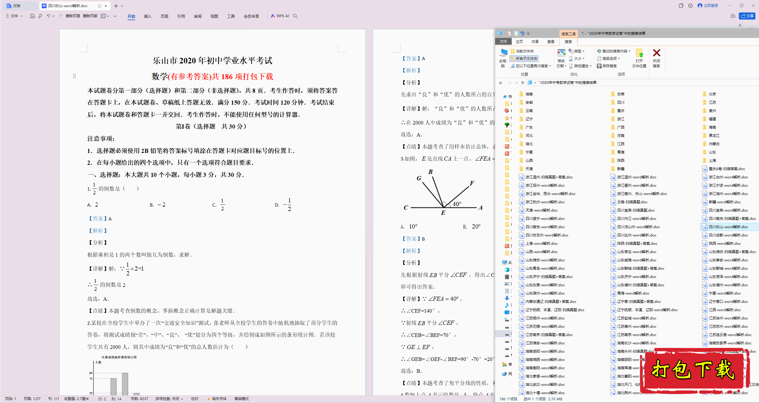
Task: Launch the WPS AI assistant
Action: tap(280, 16)
